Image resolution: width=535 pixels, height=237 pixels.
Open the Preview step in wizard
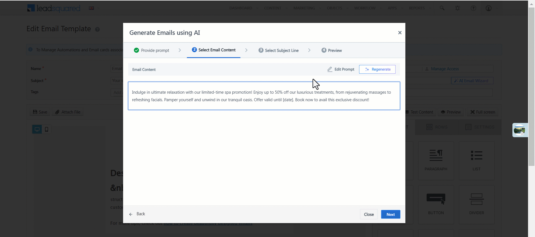[332, 50]
